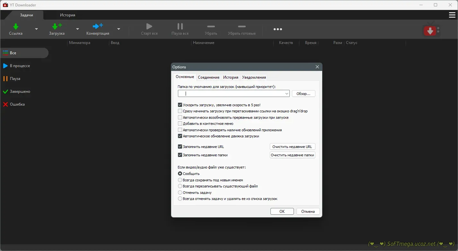Switch to the Соединение tab
458x251 pixels.
(208, 77)
